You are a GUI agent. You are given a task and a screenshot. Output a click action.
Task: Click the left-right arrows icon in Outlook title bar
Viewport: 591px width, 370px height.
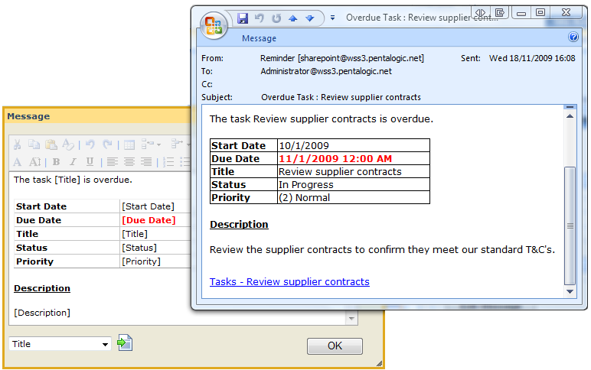(x=480, y=12)
